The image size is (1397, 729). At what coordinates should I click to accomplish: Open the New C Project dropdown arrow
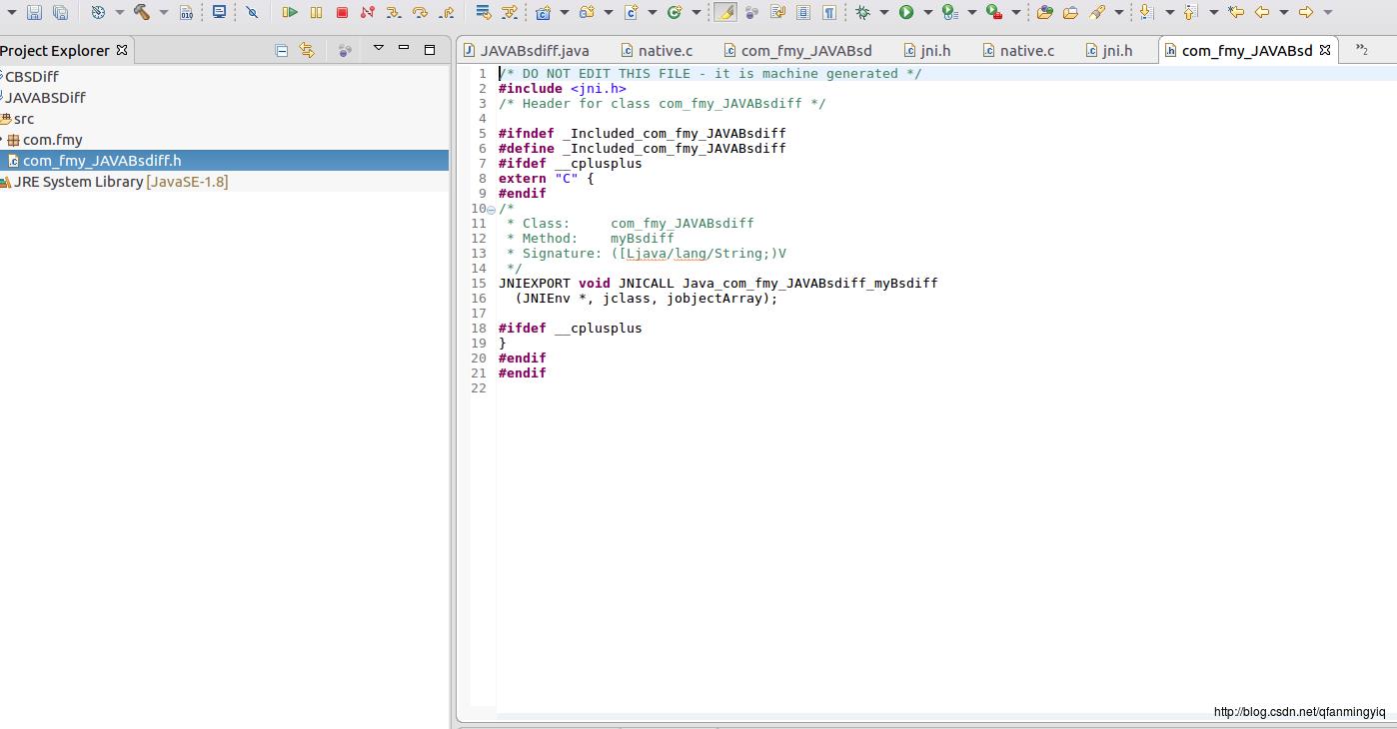564,12
